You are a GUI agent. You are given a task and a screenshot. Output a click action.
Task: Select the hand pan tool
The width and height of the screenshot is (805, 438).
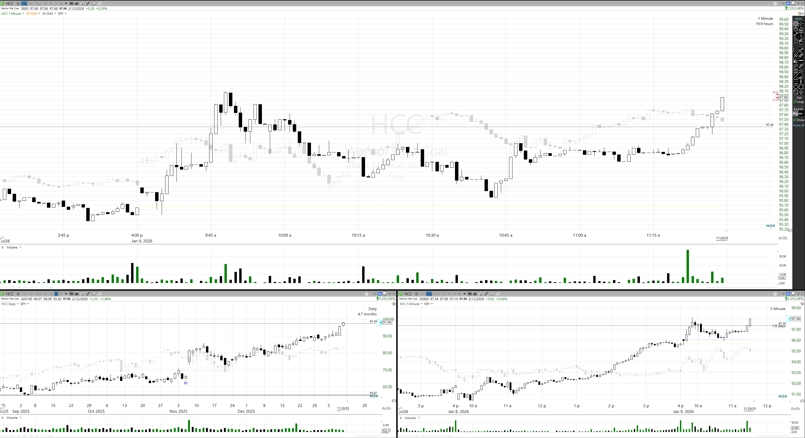796,29
